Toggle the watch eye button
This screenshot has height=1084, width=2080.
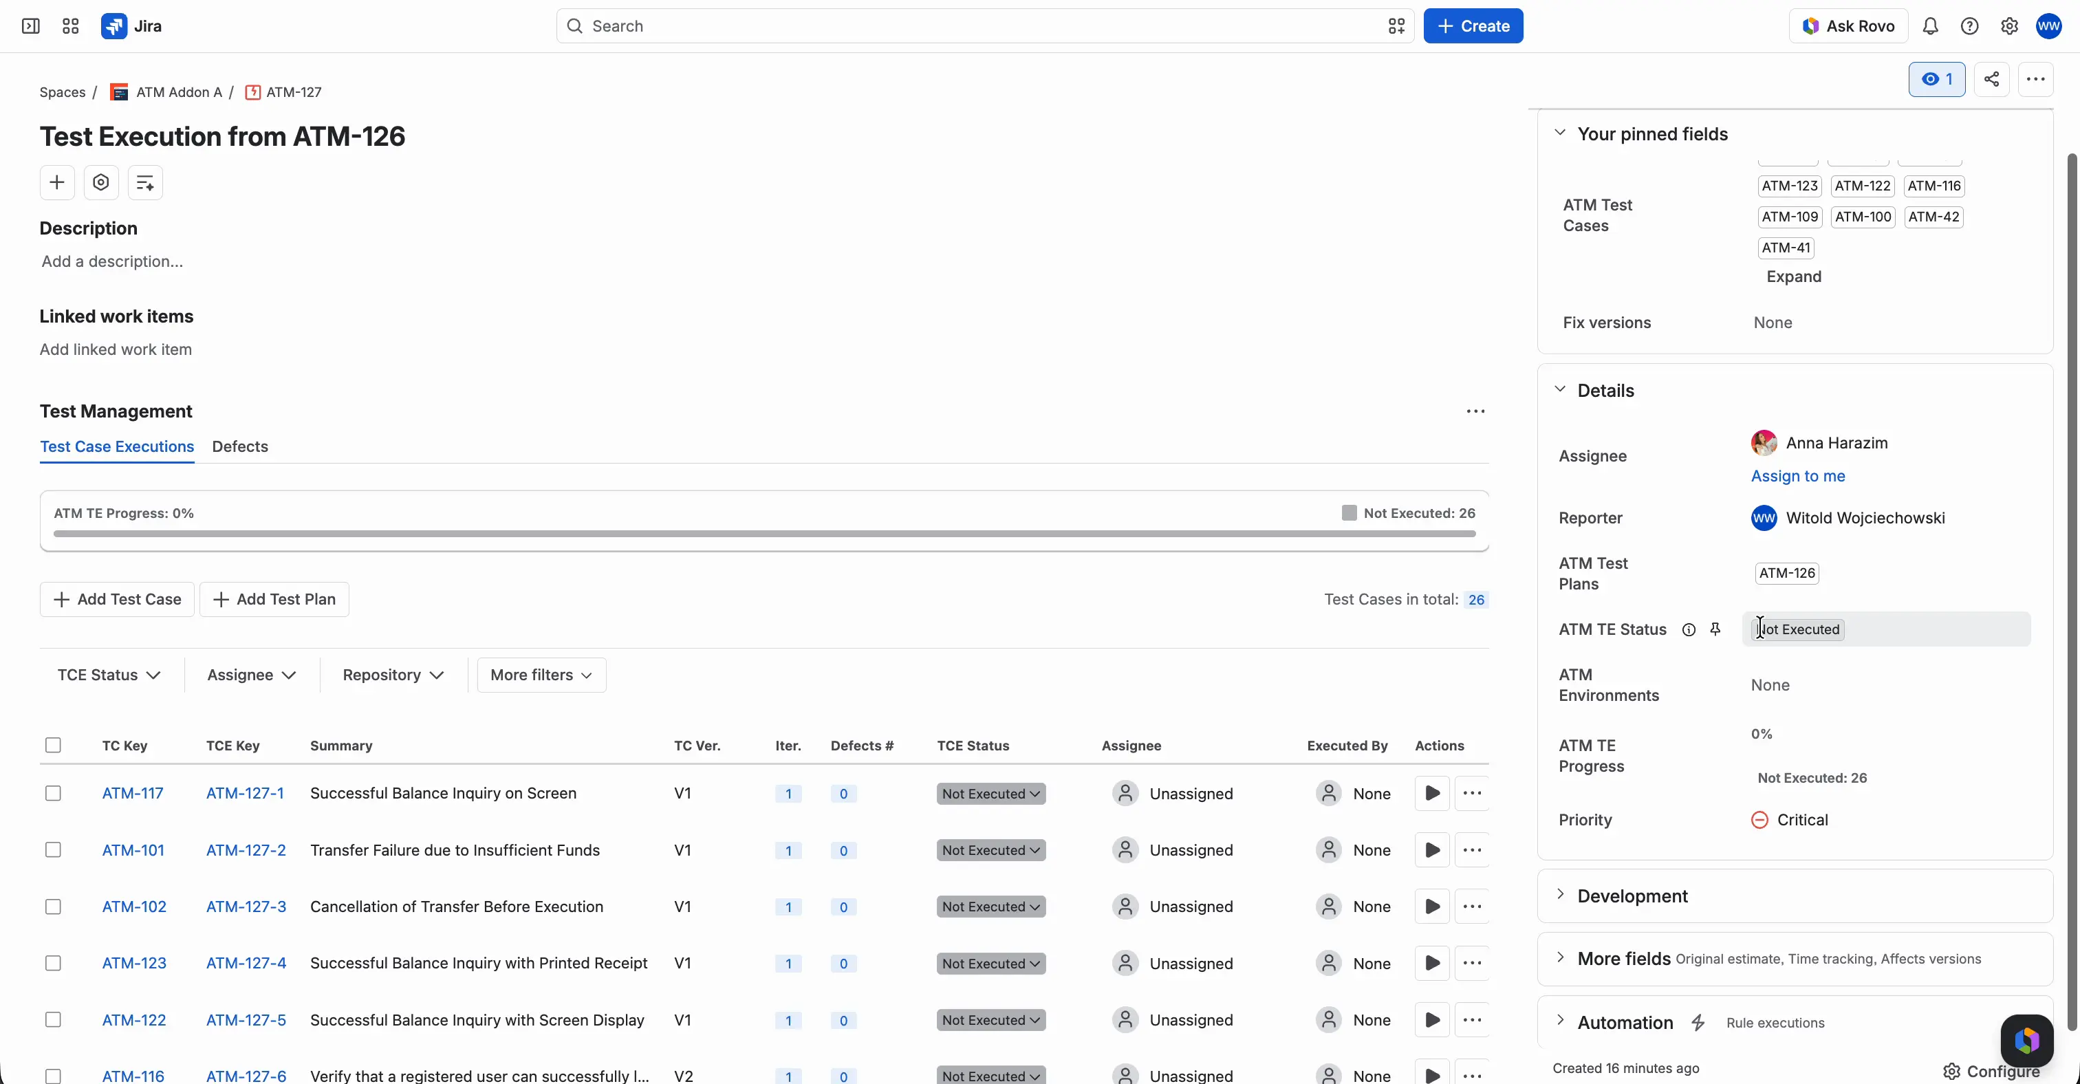click(x=1936, y=79)
